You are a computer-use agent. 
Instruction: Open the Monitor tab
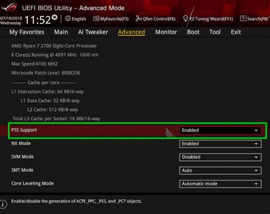[166, 32]
